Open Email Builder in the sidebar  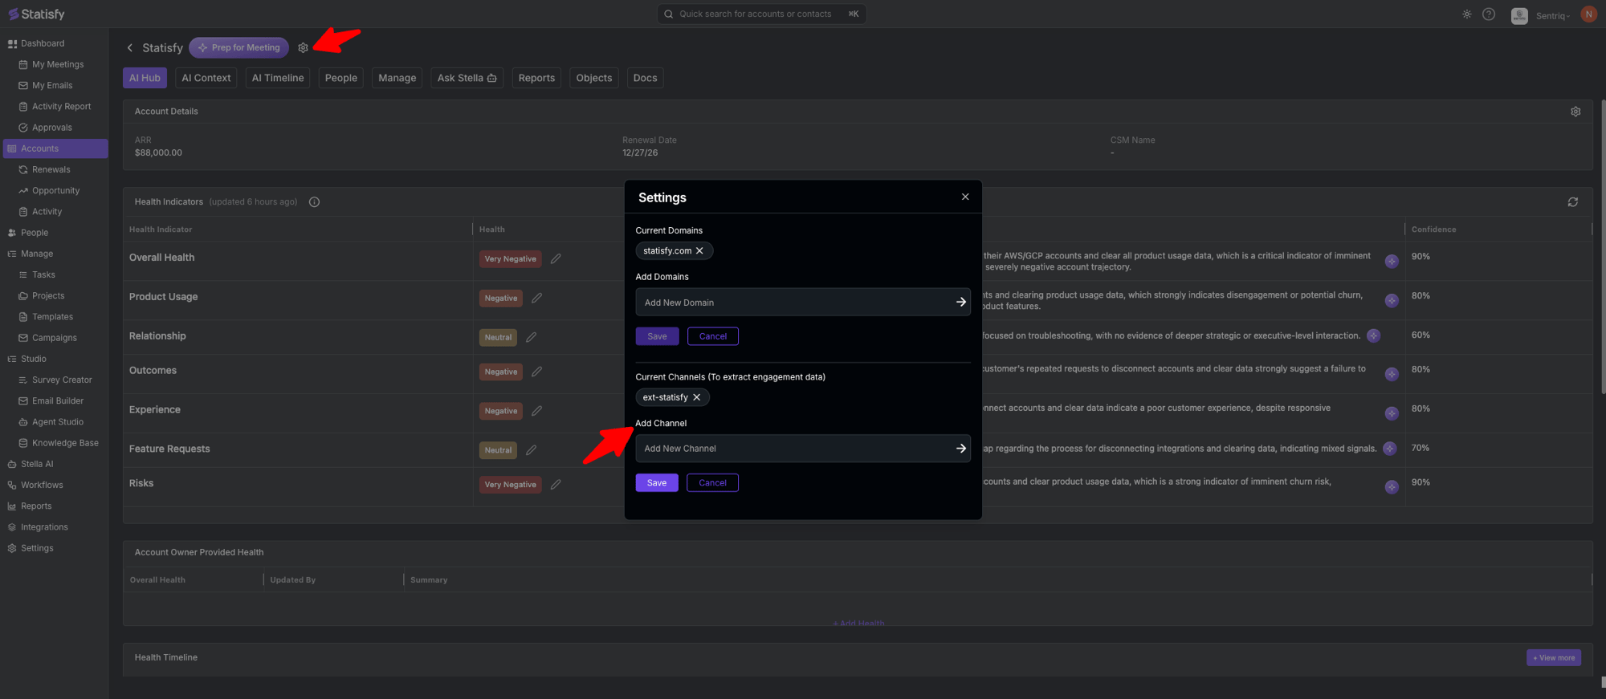58,401
